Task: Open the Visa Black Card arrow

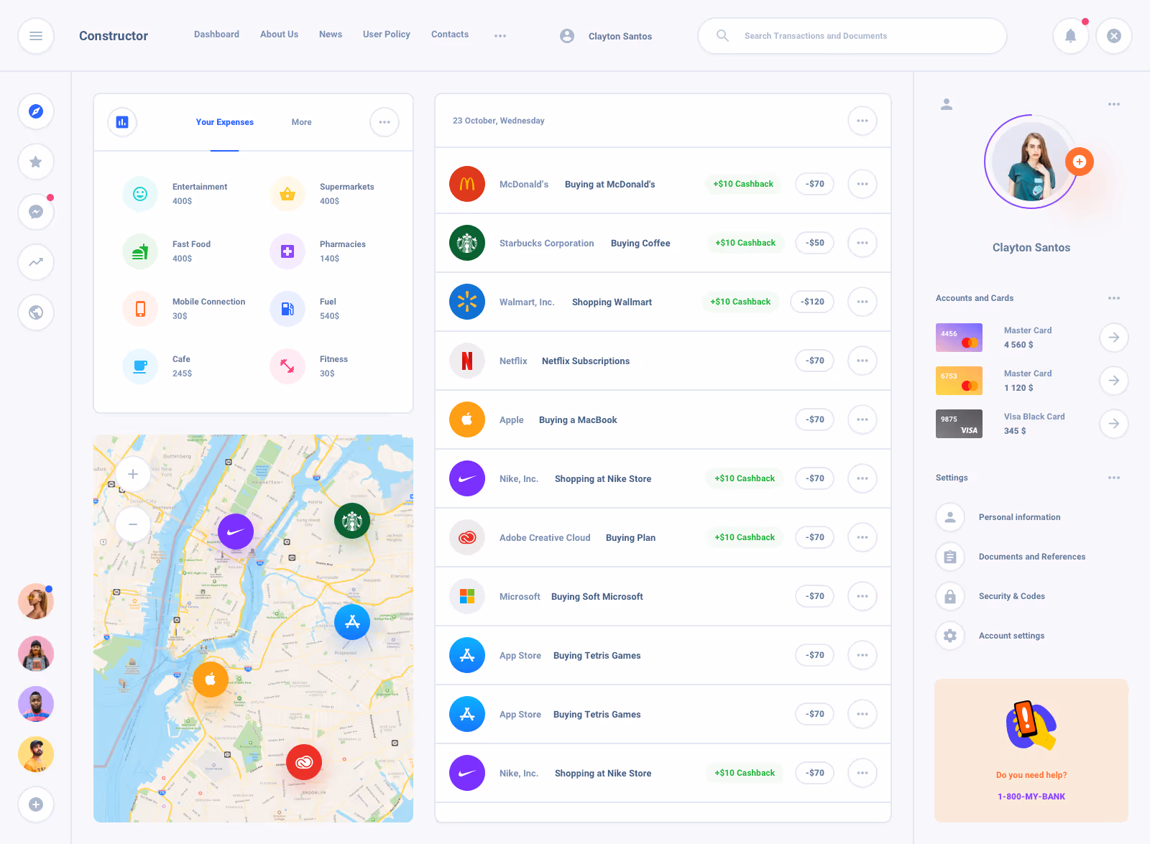Action: coord(1114,424)
